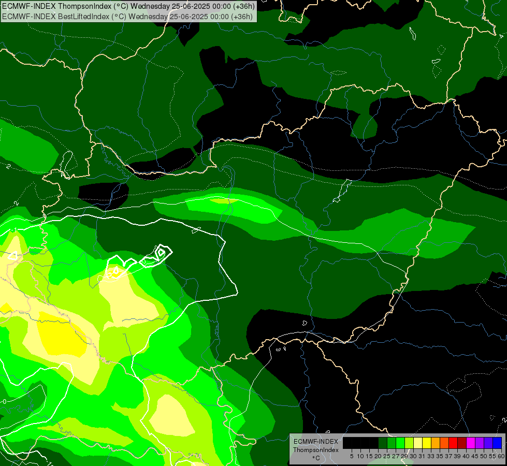Click legend tick value 10
Image resolution: width=507 pixels, height=466 pixels.
click(x=360, y=456)
